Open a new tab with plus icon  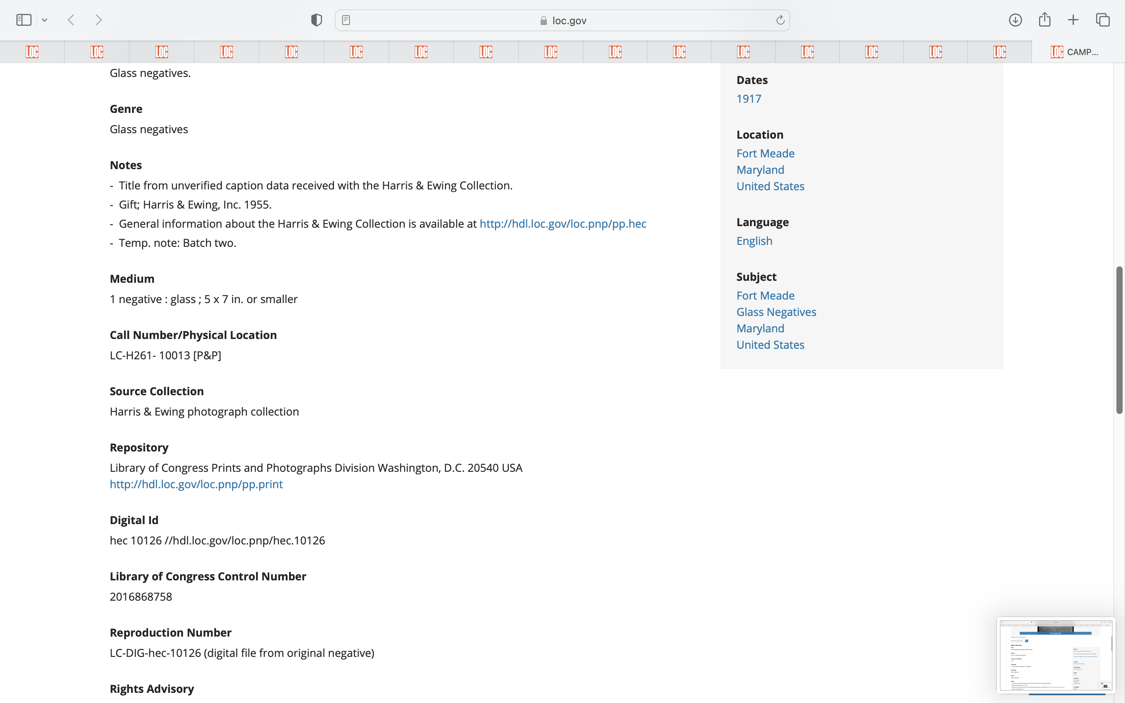click(x=1073, y=20)
